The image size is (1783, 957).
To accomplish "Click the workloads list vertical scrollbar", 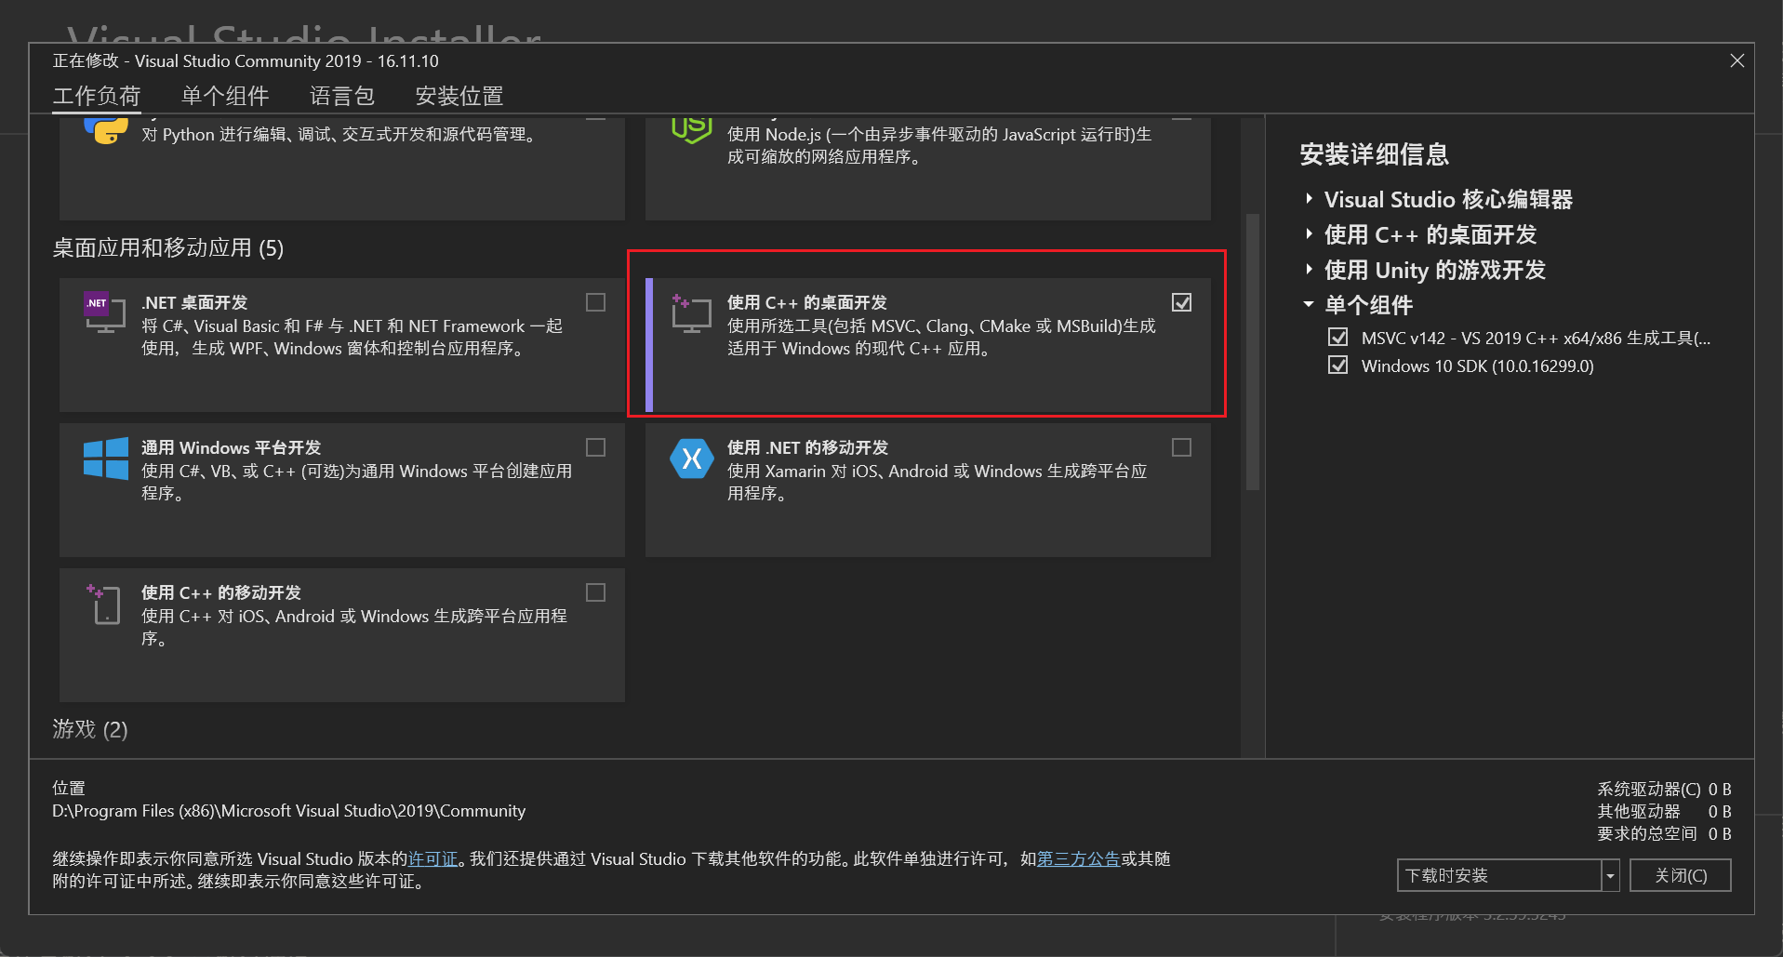I will (x=1252, y=352).
